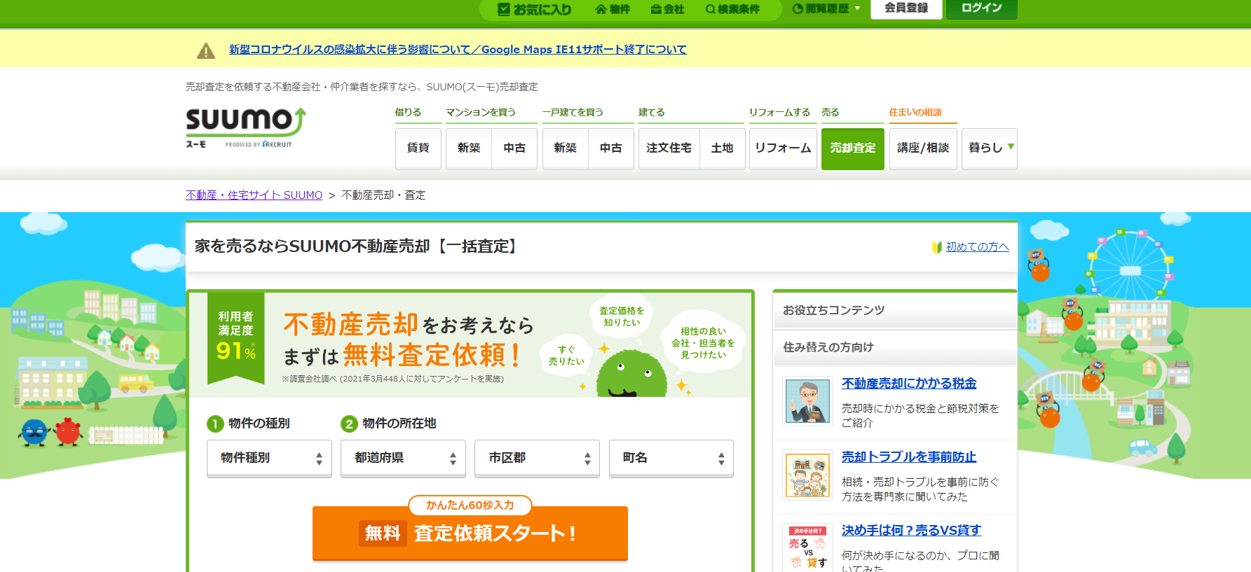
Task: Click the warning triangle icon
Action: (x=206, y=50)
